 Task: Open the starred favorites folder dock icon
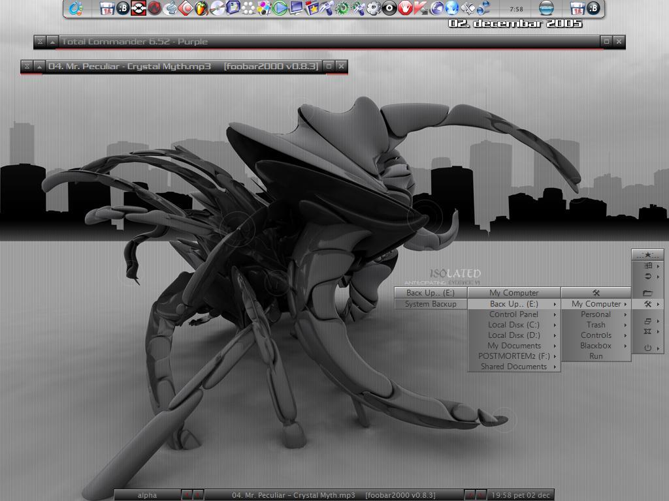311,8
